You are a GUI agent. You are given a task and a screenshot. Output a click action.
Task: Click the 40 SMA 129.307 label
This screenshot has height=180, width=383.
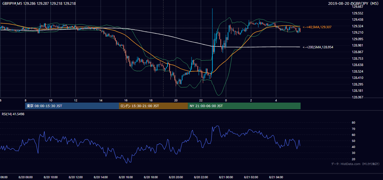[317, 27]
